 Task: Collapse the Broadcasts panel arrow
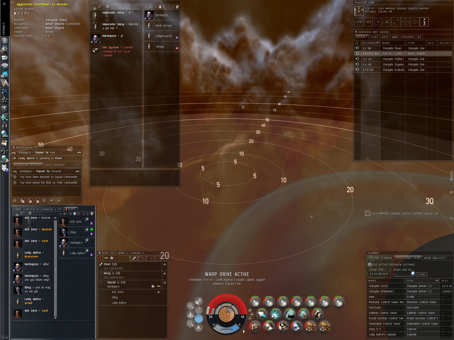click(x=14, y=148)
